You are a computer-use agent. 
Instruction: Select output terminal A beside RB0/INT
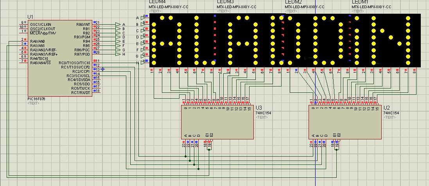tap(118, 24)
